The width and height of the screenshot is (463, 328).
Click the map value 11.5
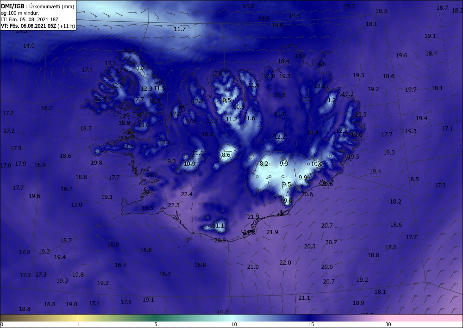[159, 88]
